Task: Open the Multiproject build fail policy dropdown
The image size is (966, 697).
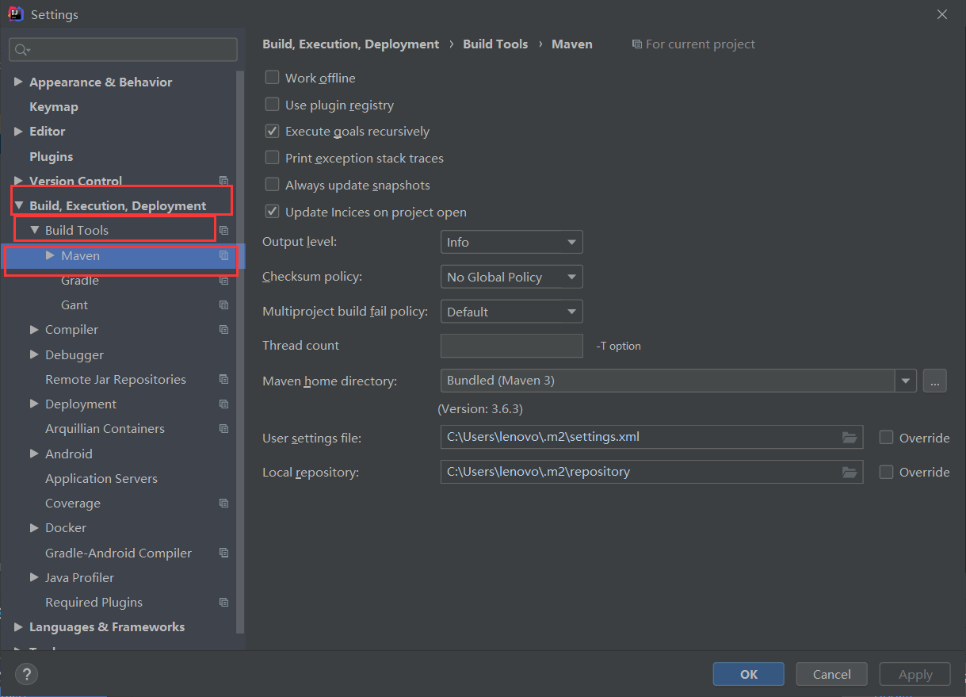Action: 511,312
